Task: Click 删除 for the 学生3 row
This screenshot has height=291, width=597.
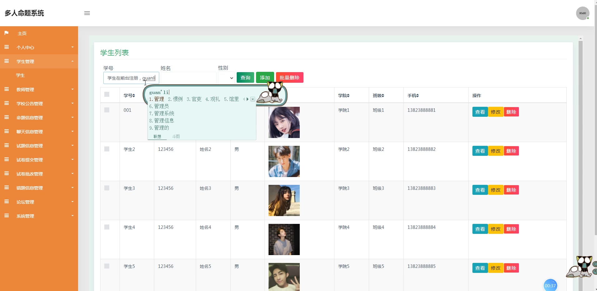Action: point(511,190)
